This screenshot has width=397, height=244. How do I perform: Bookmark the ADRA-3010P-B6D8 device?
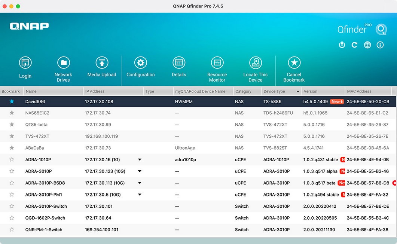point(12,183)
